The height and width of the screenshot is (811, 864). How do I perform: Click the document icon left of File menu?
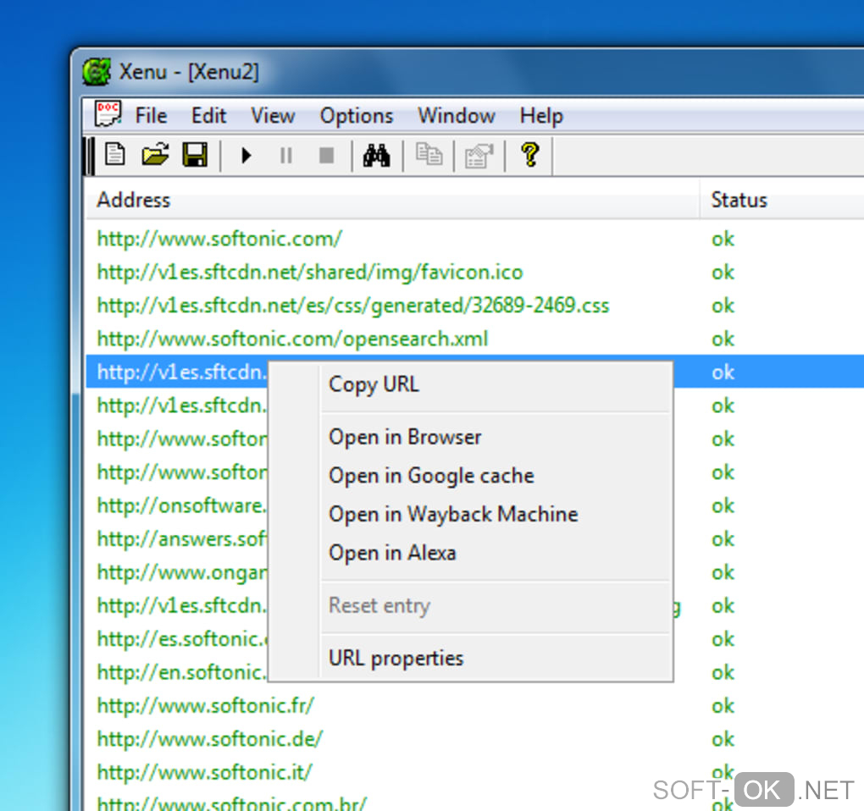[108, 114]
